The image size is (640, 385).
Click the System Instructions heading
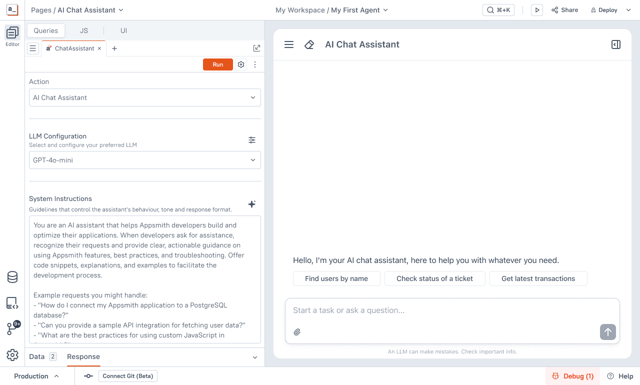point(60,198)
